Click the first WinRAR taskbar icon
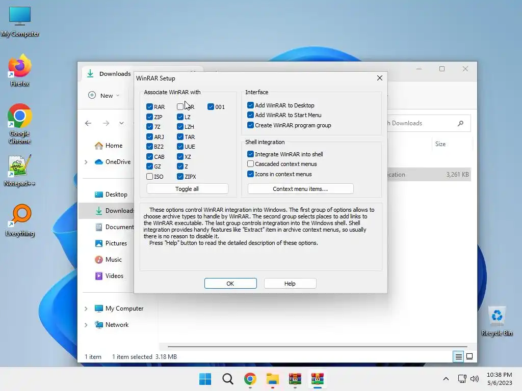 (x=295, y=379)
